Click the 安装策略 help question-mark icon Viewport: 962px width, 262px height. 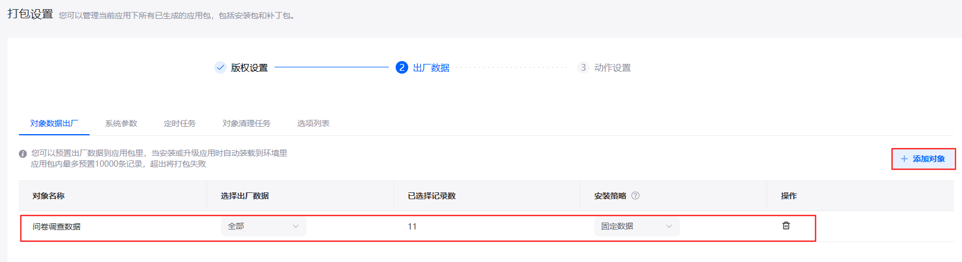(635, 195)
